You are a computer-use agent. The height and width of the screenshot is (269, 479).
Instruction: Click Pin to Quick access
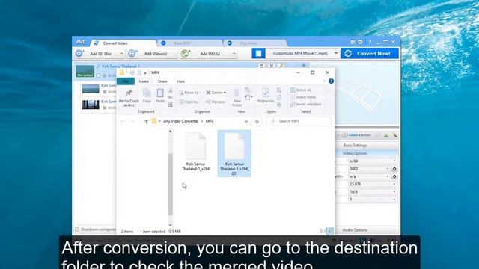(x=129, y=98)
